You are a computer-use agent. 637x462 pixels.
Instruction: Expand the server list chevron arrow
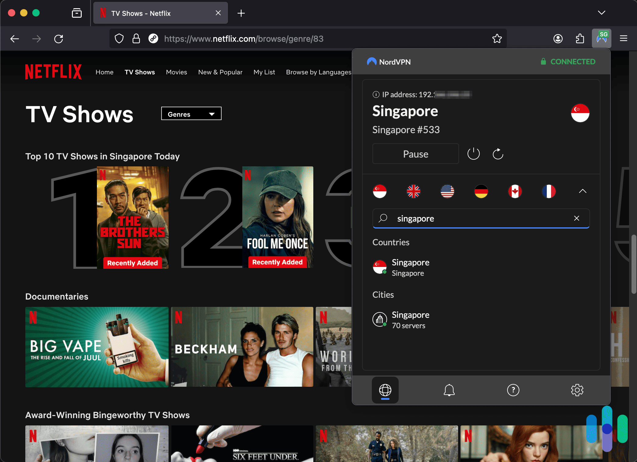click(x=583, y=191)
